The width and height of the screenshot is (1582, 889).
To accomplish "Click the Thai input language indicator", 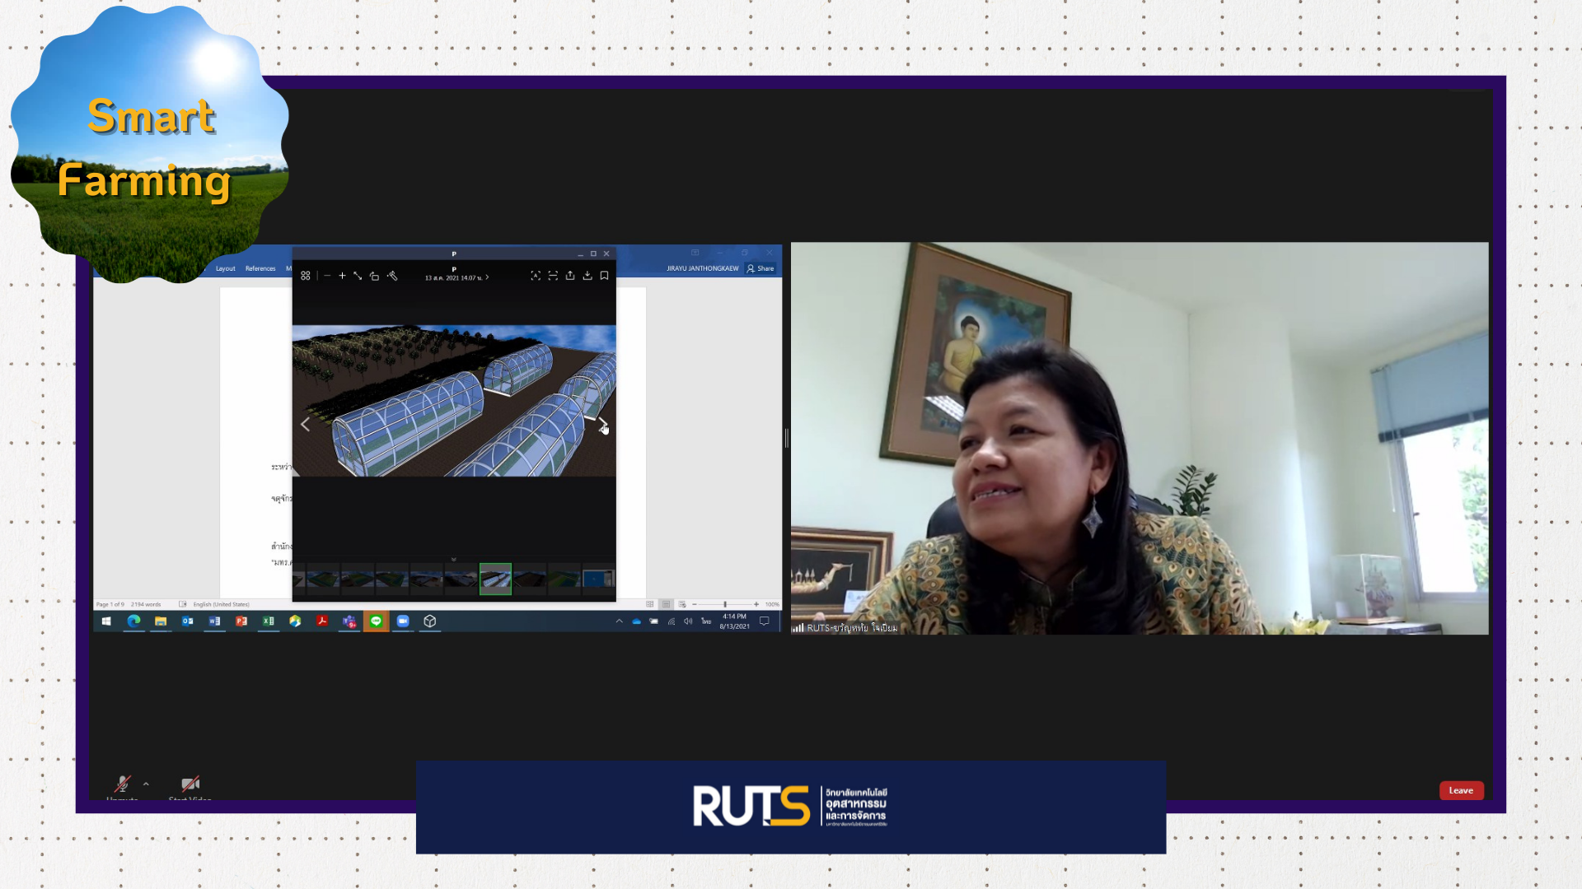I will tap(706, 621).
